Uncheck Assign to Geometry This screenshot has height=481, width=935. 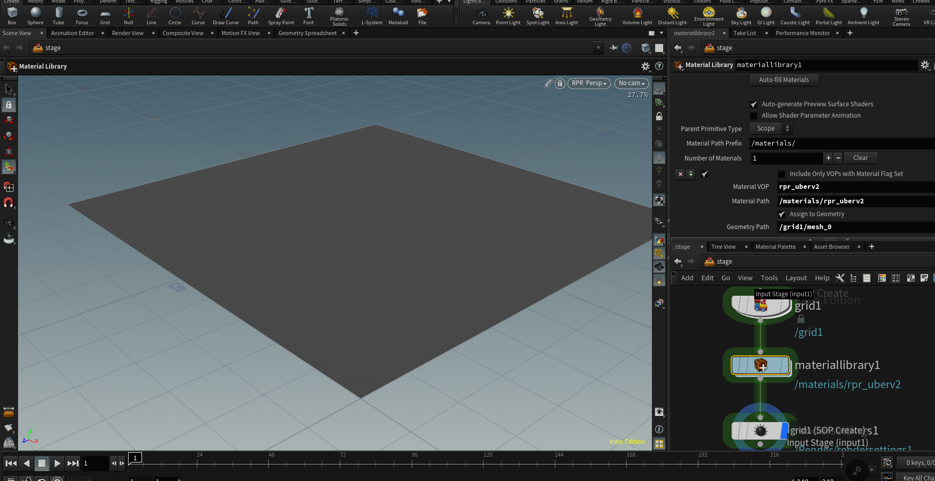pos(782,214)
